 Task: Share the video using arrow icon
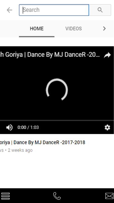click(x=107, y=55)
